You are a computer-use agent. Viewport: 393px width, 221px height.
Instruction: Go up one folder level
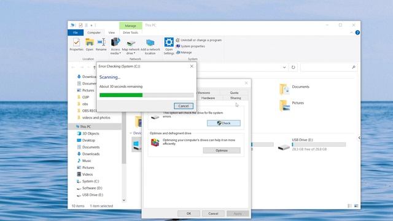click(x=95, y=67)
